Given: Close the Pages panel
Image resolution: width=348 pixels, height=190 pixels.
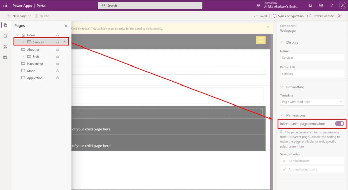Looking at the screenshot, I should click(x=66, y=26).
